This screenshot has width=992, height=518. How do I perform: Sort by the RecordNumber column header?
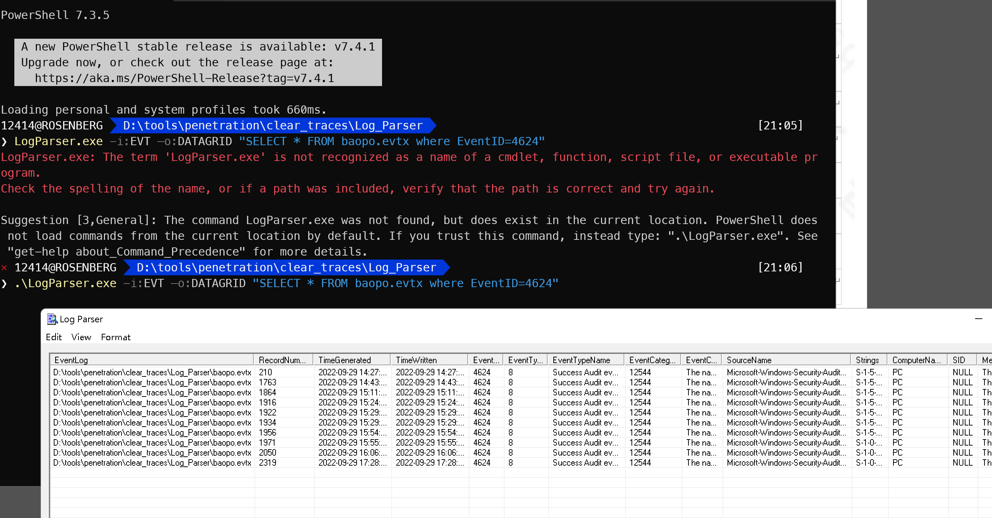pyautogui.click(x=282, y=360)
